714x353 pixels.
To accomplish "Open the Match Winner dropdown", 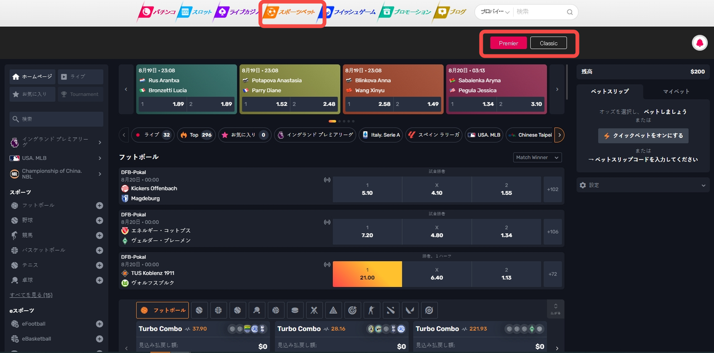I will [537, 158].
